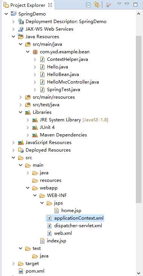143x276 pixels.
Task: Click the JRE System Library icon
Action: pos(35,120)
